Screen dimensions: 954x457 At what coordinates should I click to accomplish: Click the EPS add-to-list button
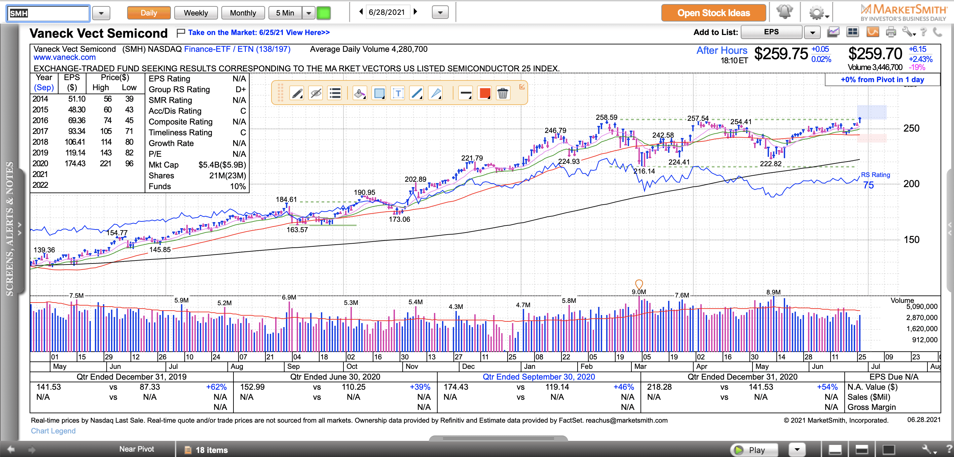point(771,32)
